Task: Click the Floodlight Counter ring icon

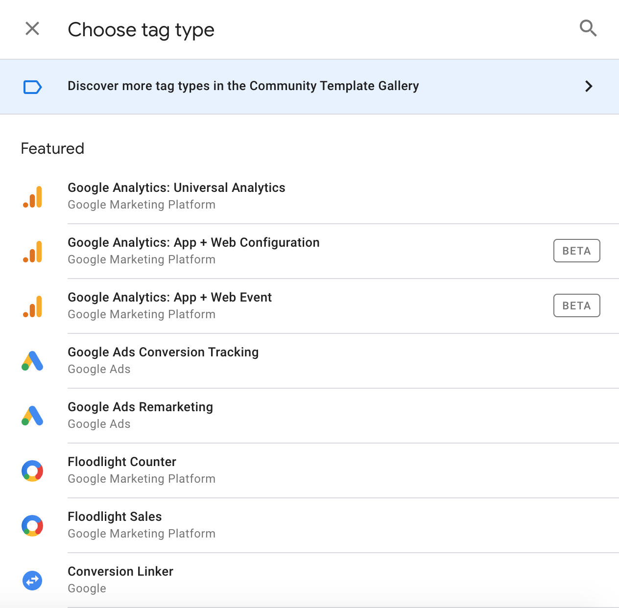Action: tap(32, 471)
